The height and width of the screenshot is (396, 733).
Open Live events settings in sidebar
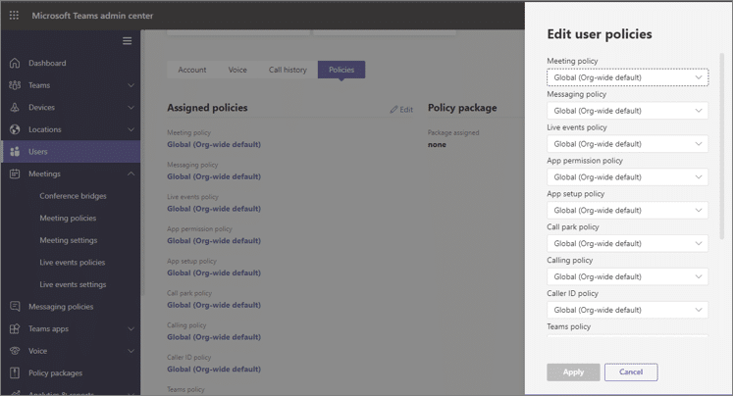tap(73, 284)
